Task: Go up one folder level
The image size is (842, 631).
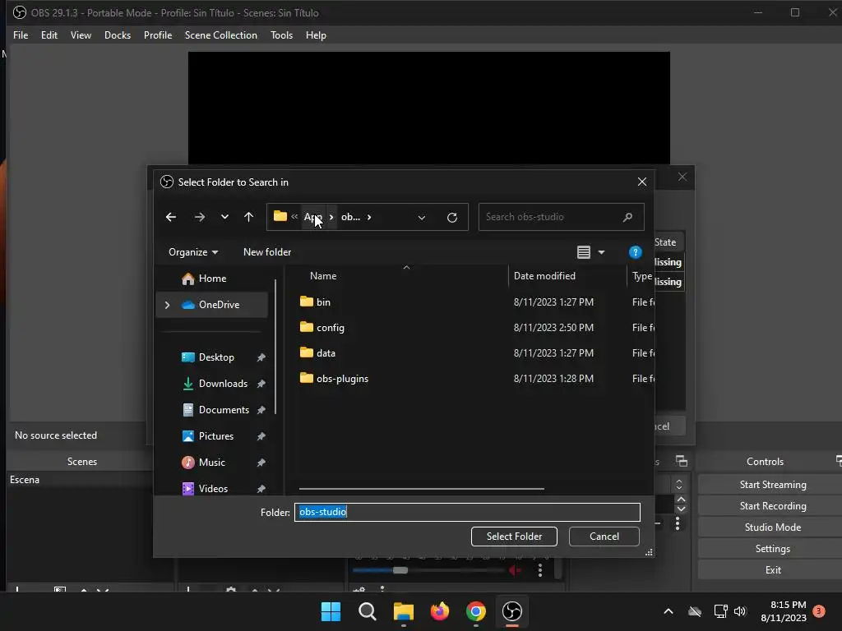Action: (248, 217)
